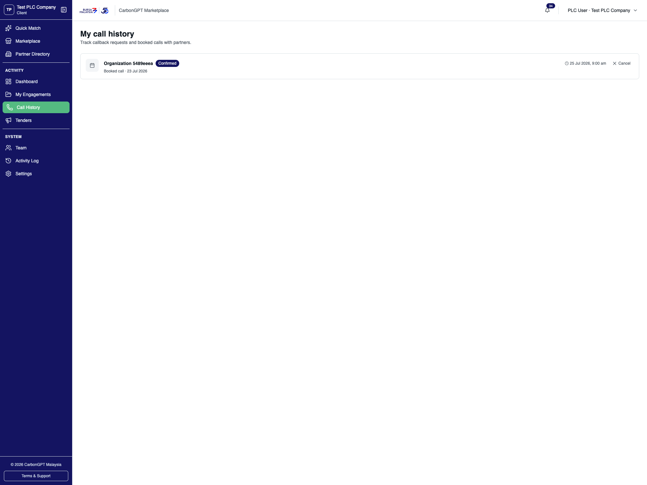Viewport: 647px width, 485px height.
Task: Click the Terms & Support button
Action: [36, 476]
